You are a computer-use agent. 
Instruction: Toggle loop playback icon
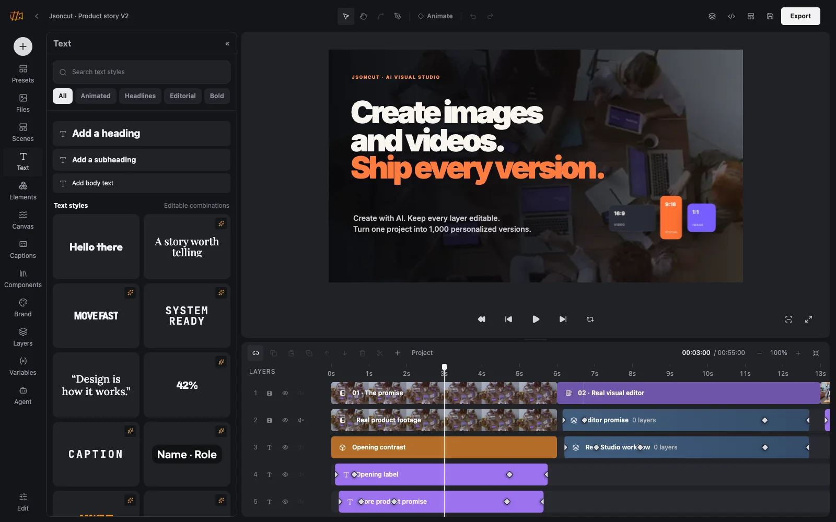(x=590, y=319)
